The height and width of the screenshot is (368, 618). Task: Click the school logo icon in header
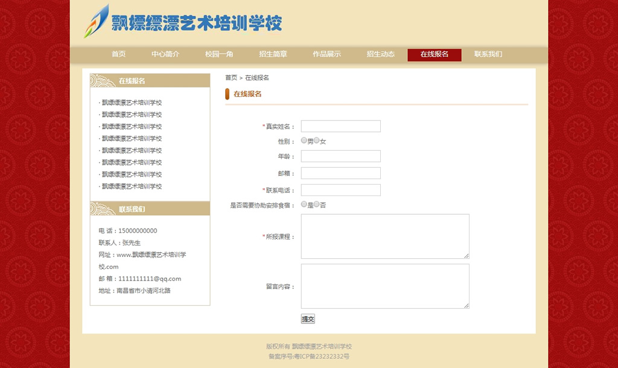[x=97, y=22]
